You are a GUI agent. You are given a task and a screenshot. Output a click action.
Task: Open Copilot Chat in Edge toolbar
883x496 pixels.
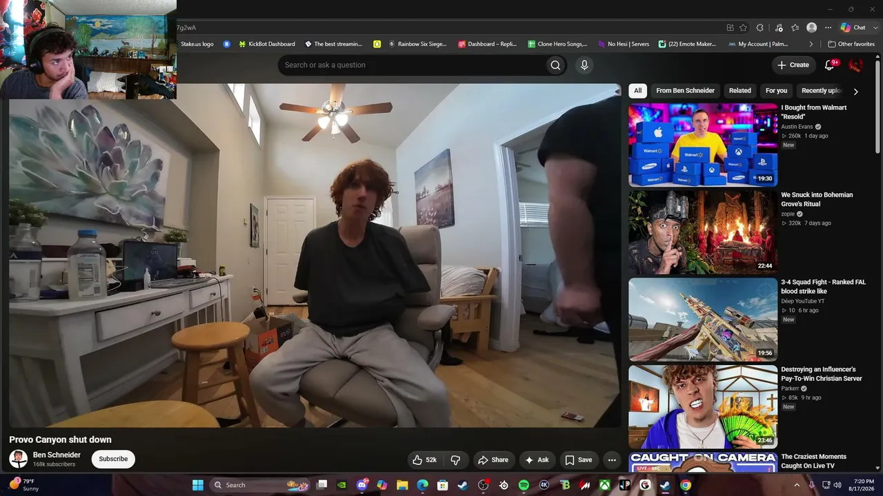(x=853, y=28)
